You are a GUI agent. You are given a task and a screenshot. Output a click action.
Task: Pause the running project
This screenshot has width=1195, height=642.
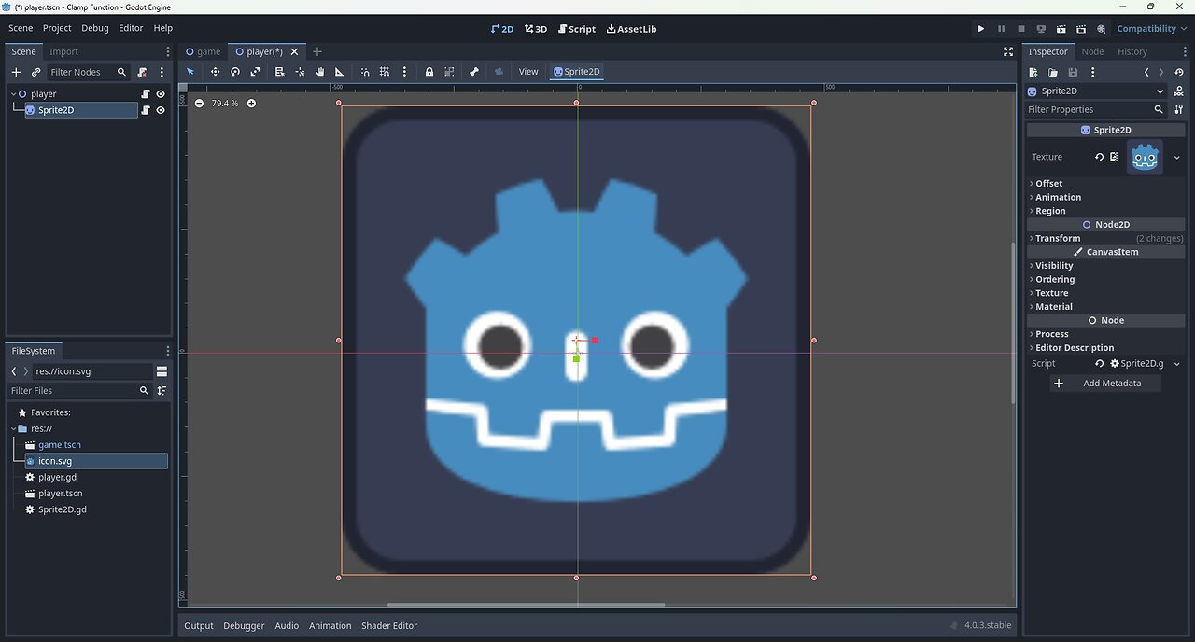coord(1002,29)
